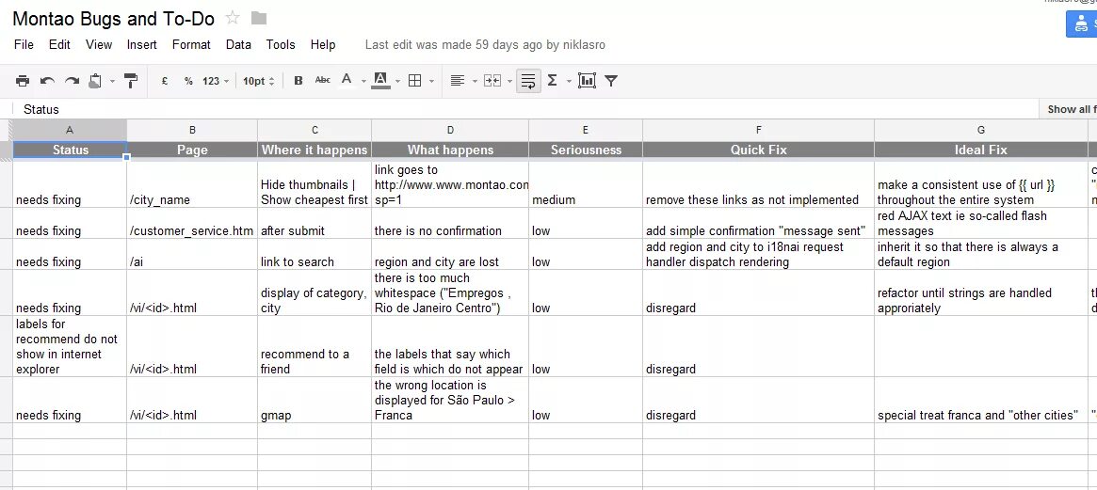Image resolution: width=1097 pixels, height=490 pixels.
Task: Click the cell 'there is no confirmation'
Action: 450,223
